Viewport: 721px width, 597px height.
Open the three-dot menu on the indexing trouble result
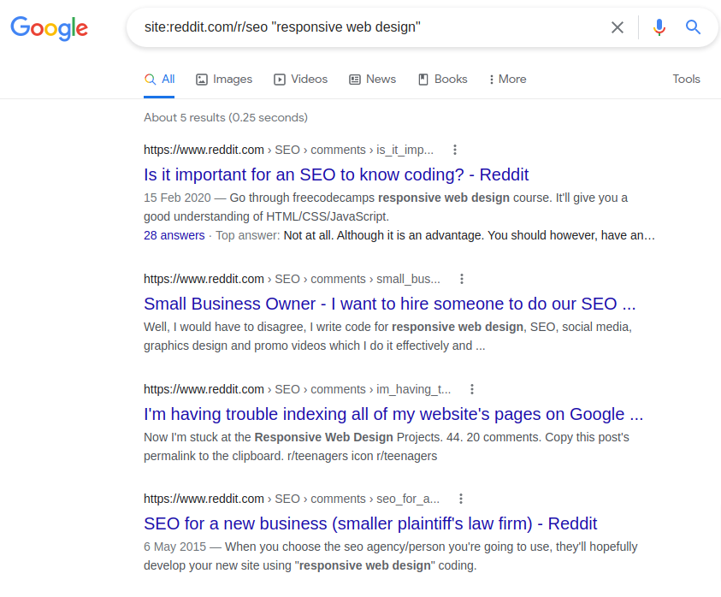pos(471,389)
